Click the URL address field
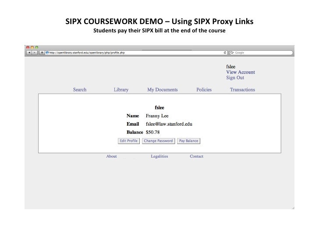The width and height of the screenshot is (319, 239). pyautogui.click(x=136, y=53)
